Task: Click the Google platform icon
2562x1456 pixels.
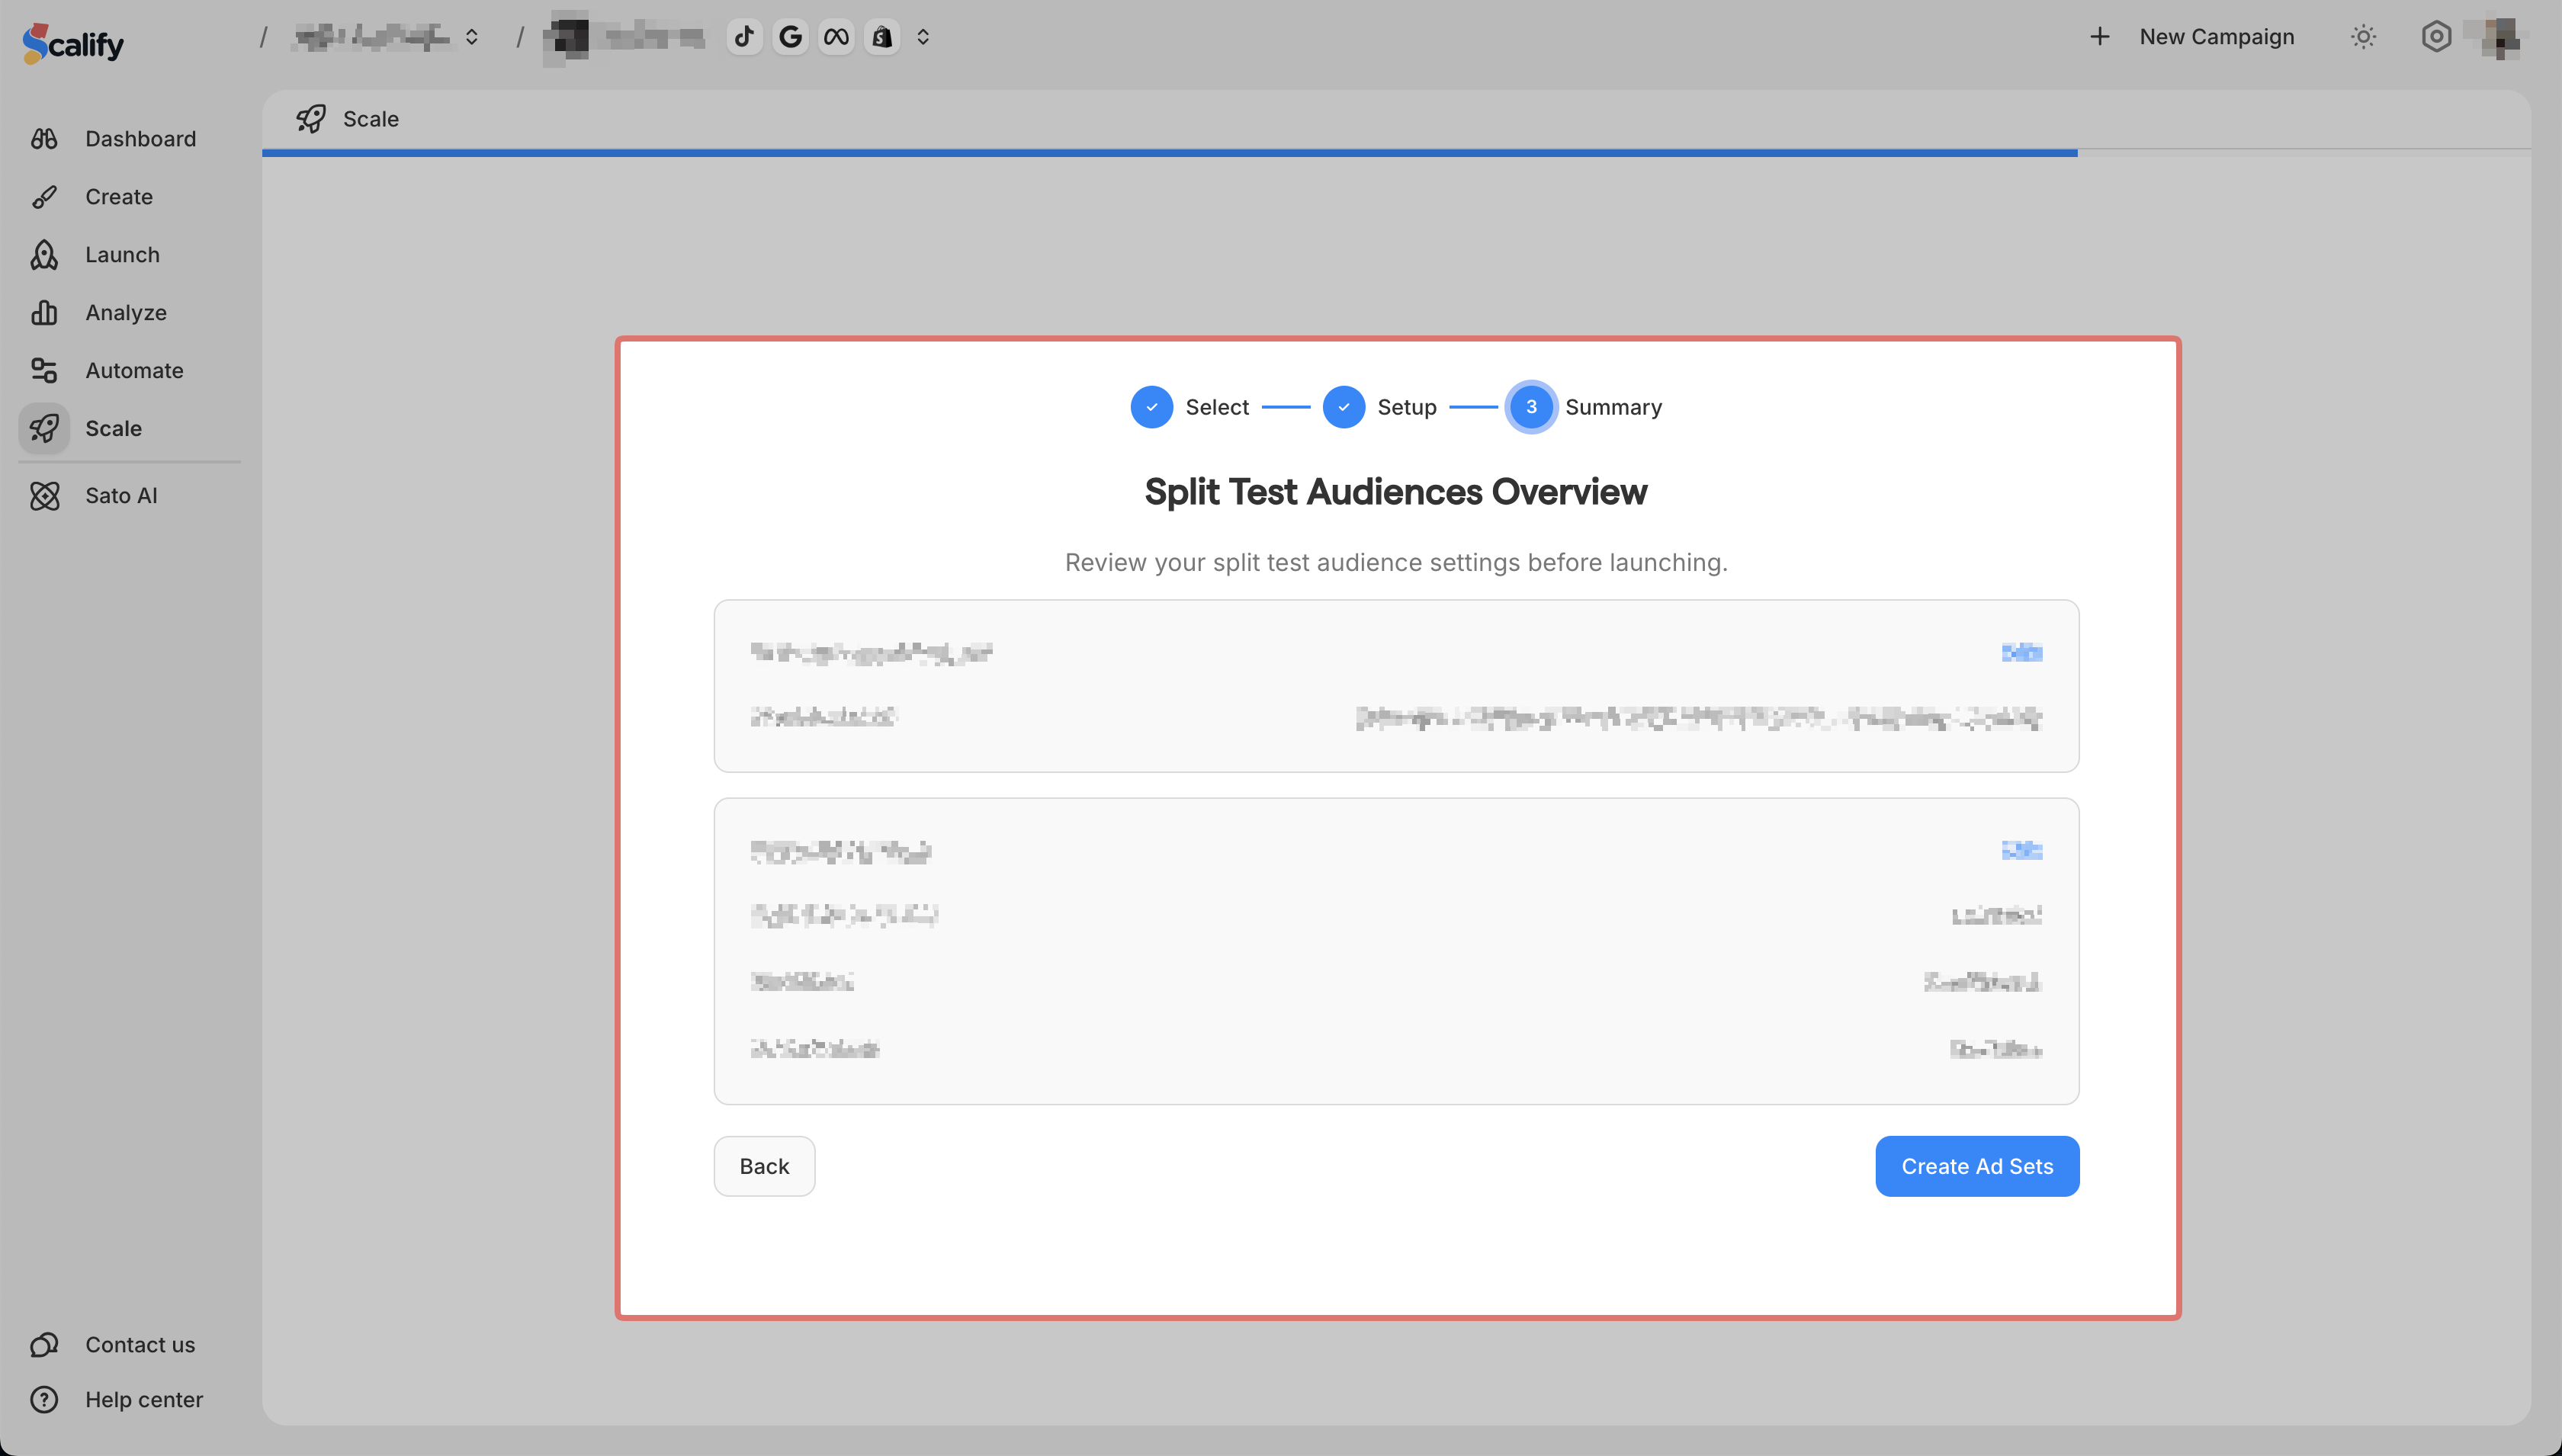Action: coord(790,37)
